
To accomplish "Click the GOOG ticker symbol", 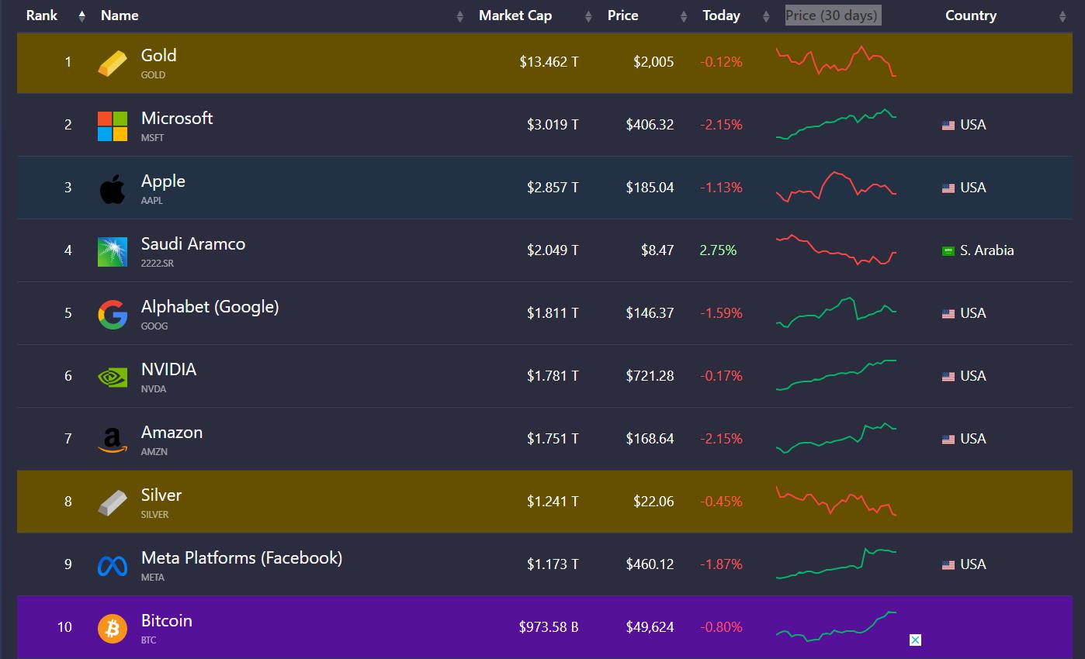I will 154,326.
